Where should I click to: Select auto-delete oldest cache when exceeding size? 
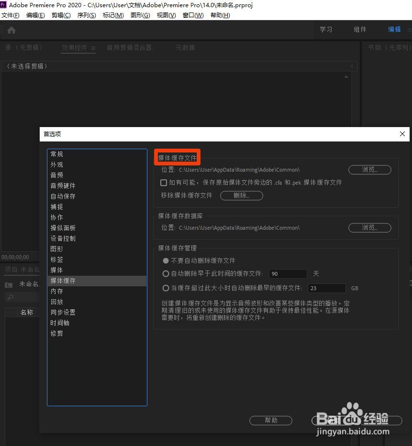coord(166,288)
